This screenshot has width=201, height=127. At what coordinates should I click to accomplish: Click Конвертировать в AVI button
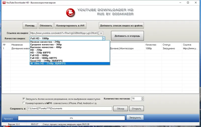[x=70, y=26]
